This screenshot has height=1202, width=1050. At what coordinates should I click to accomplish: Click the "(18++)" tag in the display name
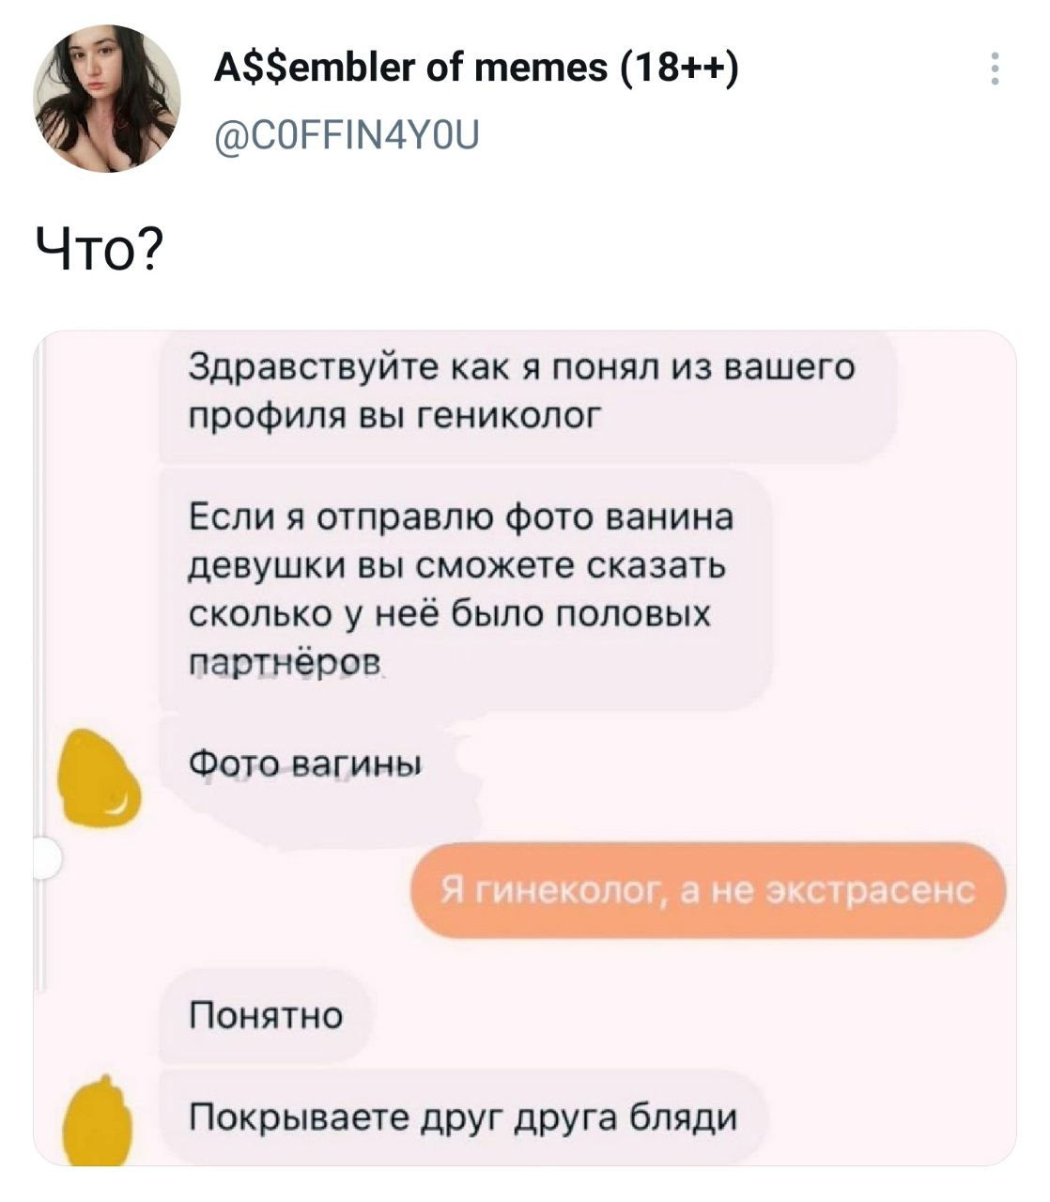[x=682, y=69]
